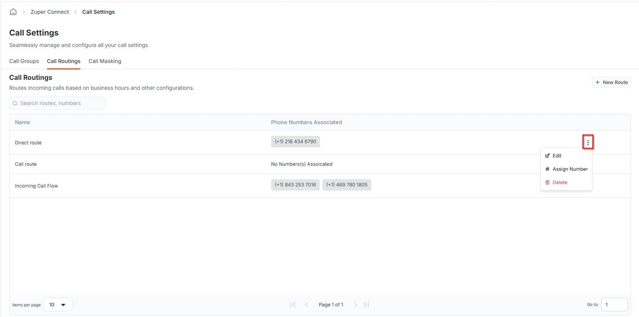Click phone number (+1) 843 253 7016
This screenshot has height=317, width=639.
click(295, 185)
